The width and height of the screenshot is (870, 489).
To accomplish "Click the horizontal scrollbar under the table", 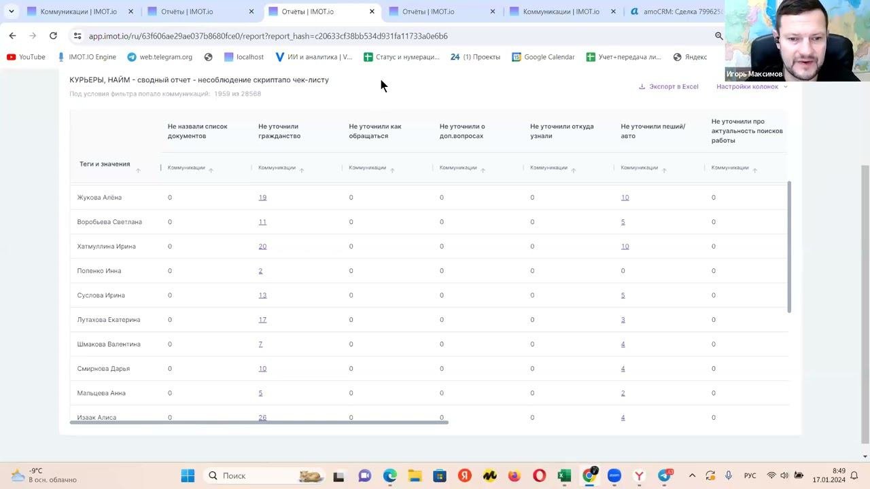I will [x=258, y=422].
